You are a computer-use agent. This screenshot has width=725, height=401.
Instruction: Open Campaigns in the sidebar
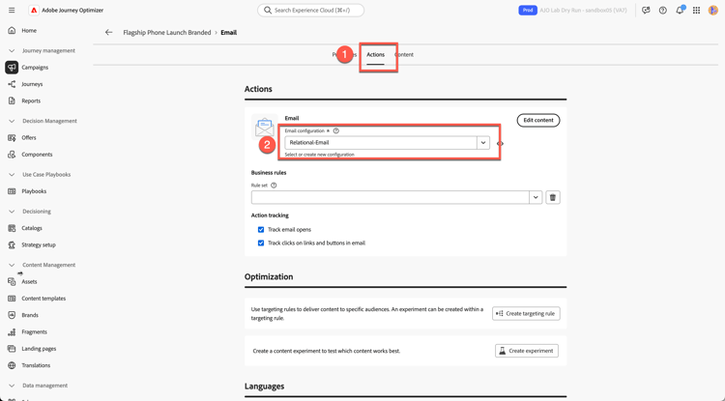[x=35, y=68]
